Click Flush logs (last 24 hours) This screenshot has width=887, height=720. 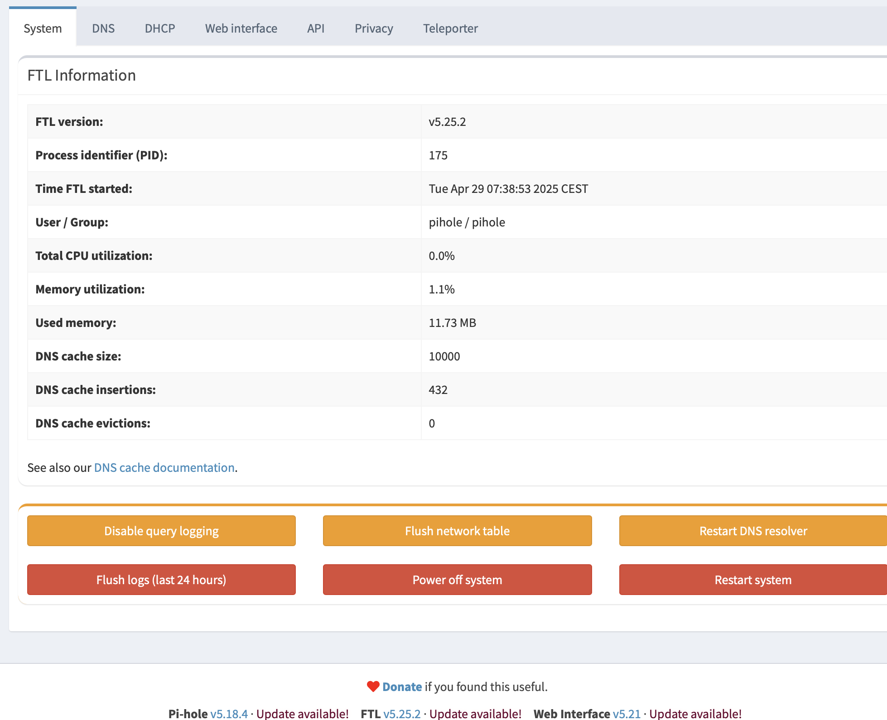tap(161, 580)
